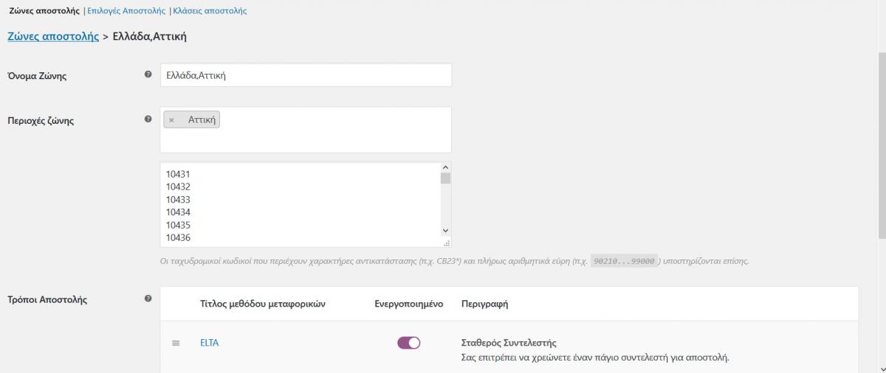Click the page vertical scrollbar thumb

click(x=882, y=144)
